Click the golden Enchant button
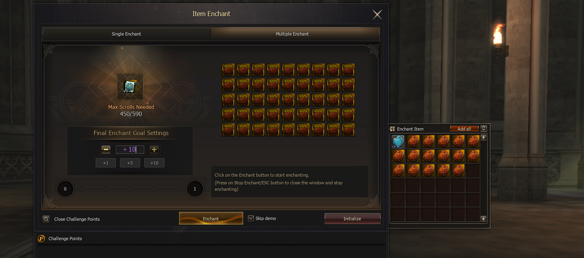 click(211, 218)
